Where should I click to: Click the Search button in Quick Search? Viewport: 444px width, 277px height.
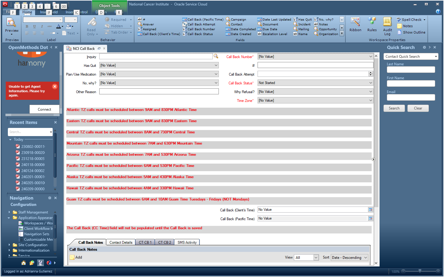click(394, 108)
